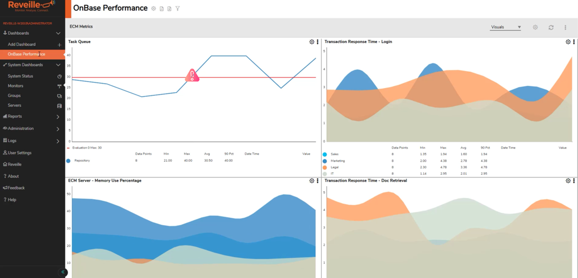Viewport: 578px width, 278px height.
Task: Click the alert warning marker on Task Queue chart
Action: tap(192, 76)
